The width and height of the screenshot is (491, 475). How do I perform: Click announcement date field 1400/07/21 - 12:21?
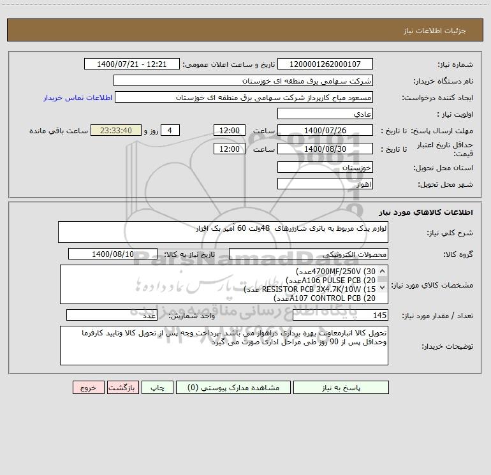(x=132, y=64)
